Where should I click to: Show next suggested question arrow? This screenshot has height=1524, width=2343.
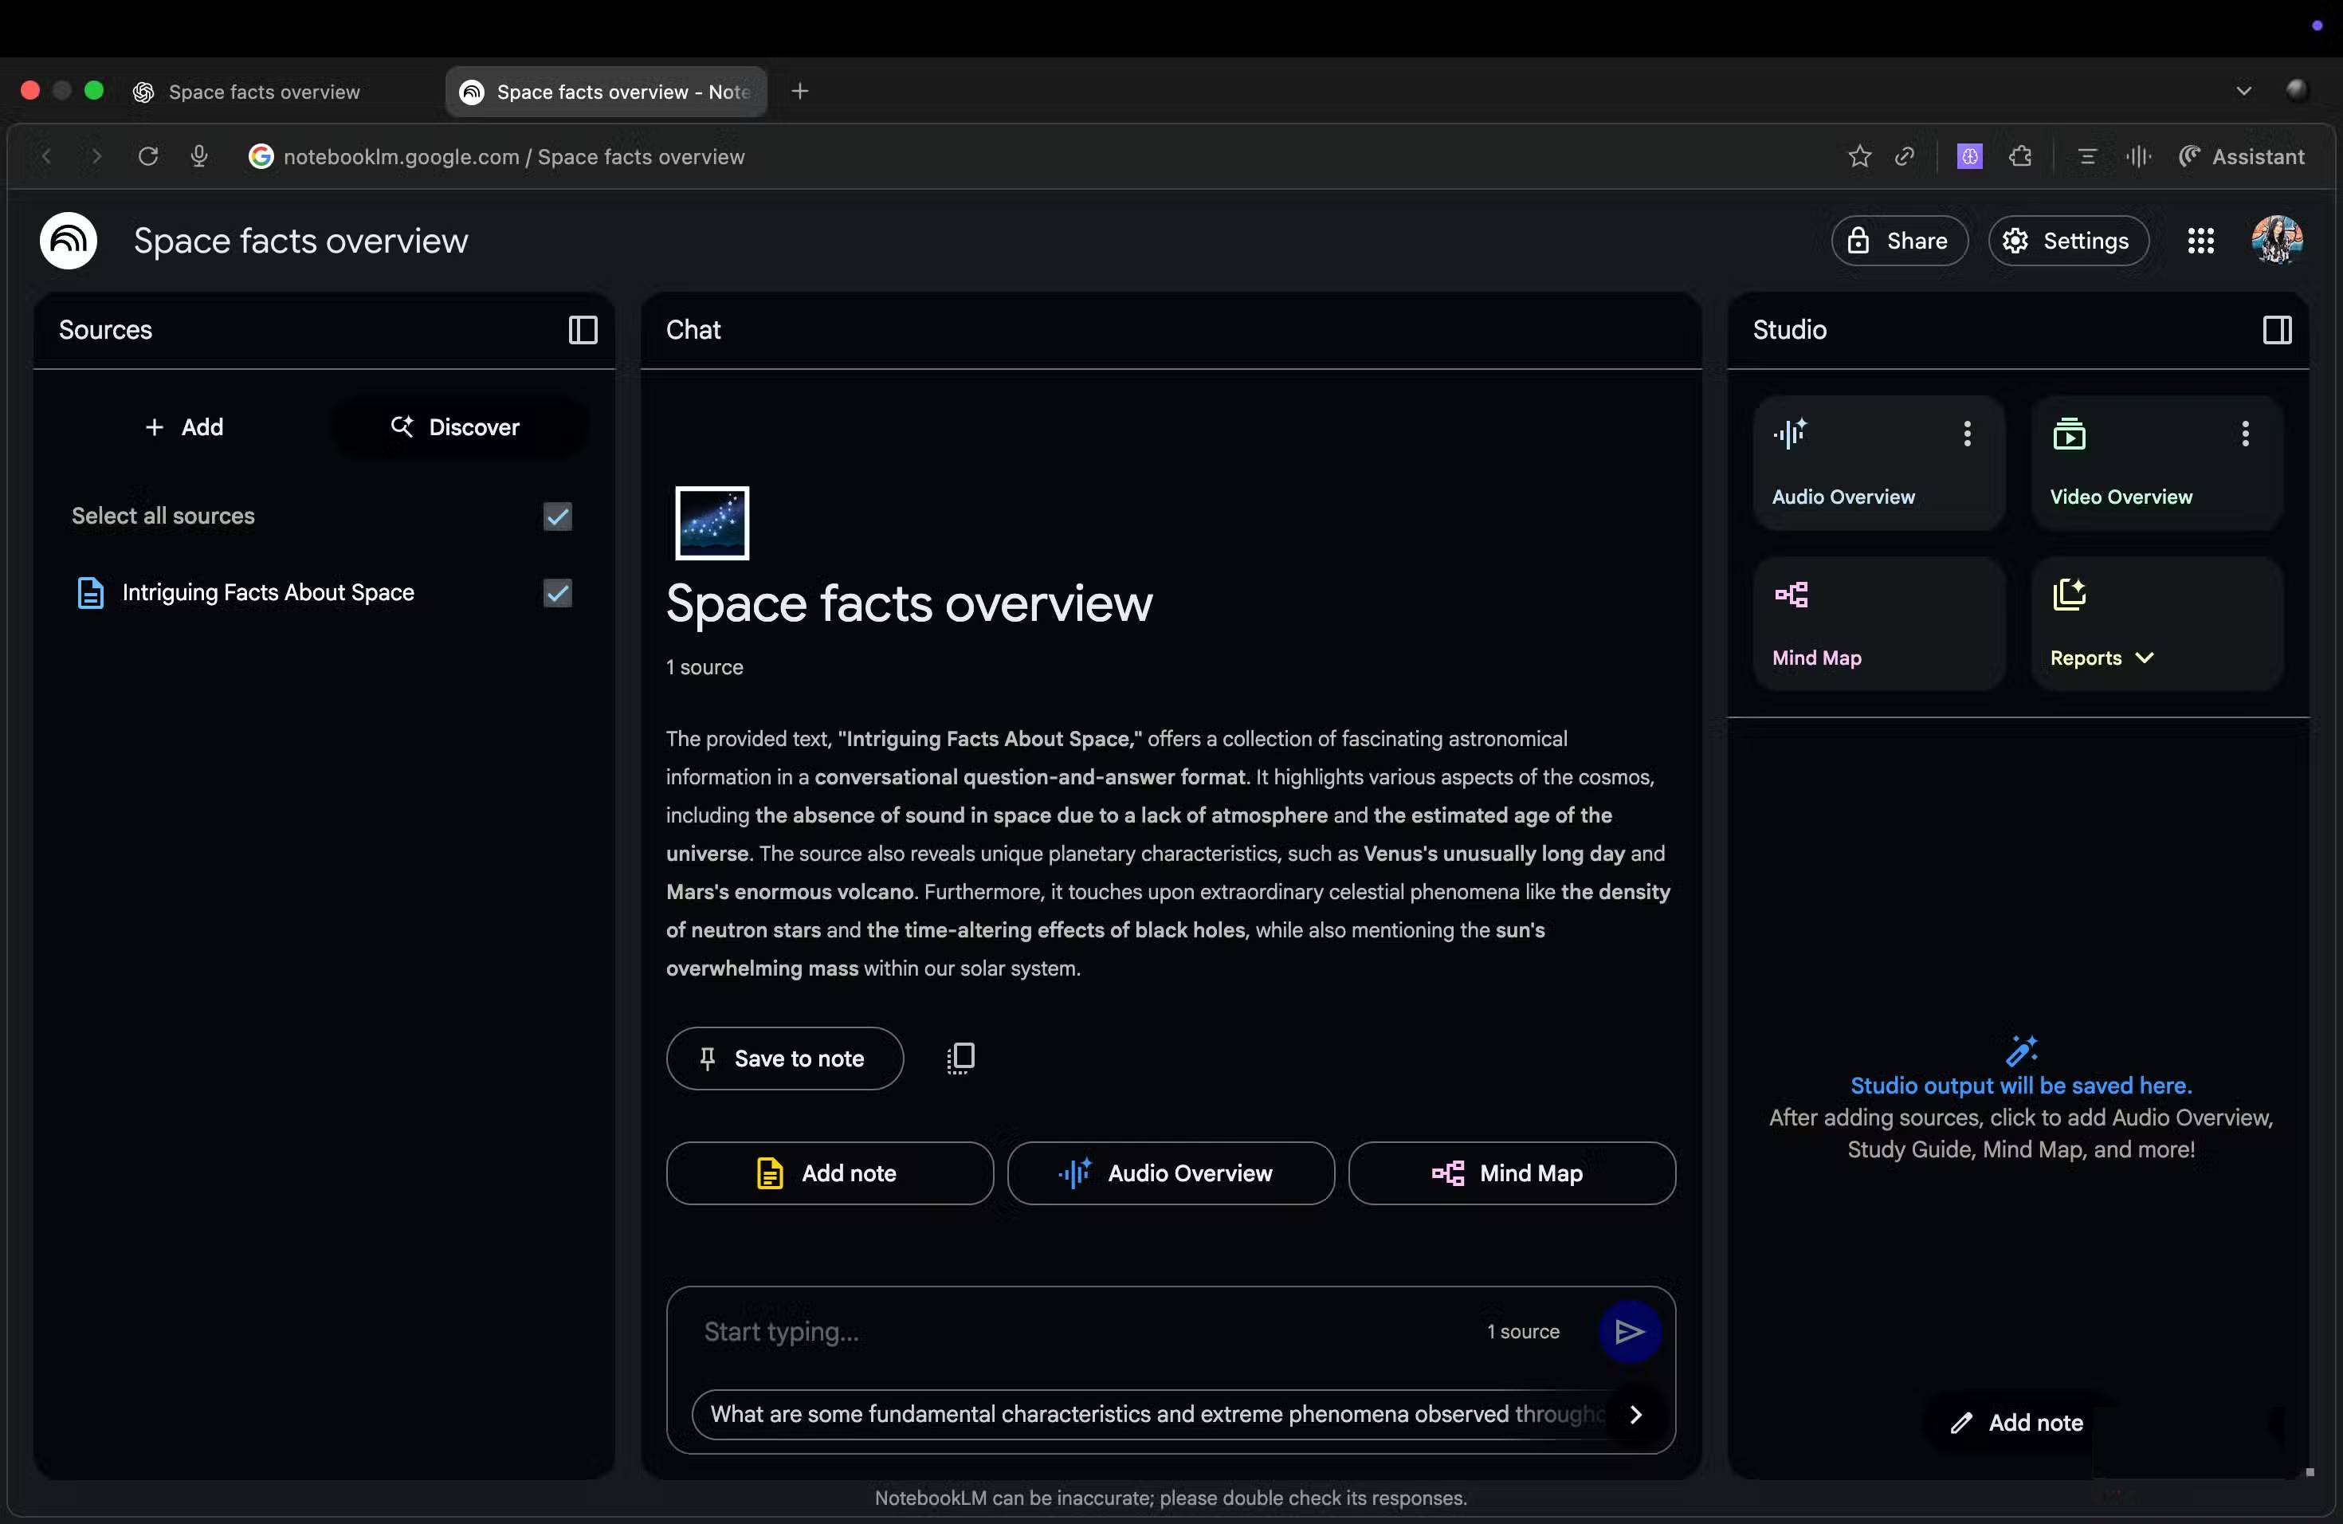click(x=1635, y=1415)
